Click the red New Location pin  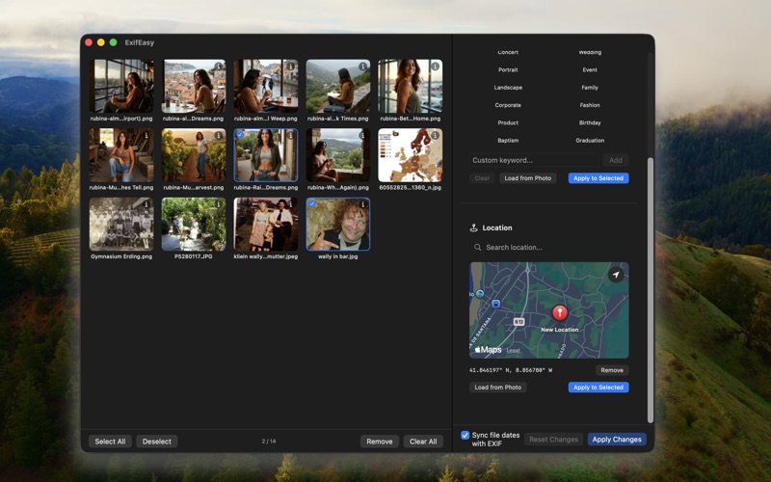(560, 312)
